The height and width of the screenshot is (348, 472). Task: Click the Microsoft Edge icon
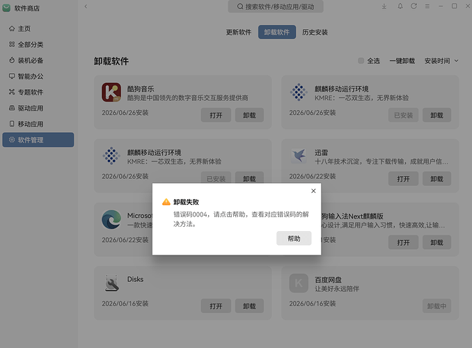pos(111,219)
